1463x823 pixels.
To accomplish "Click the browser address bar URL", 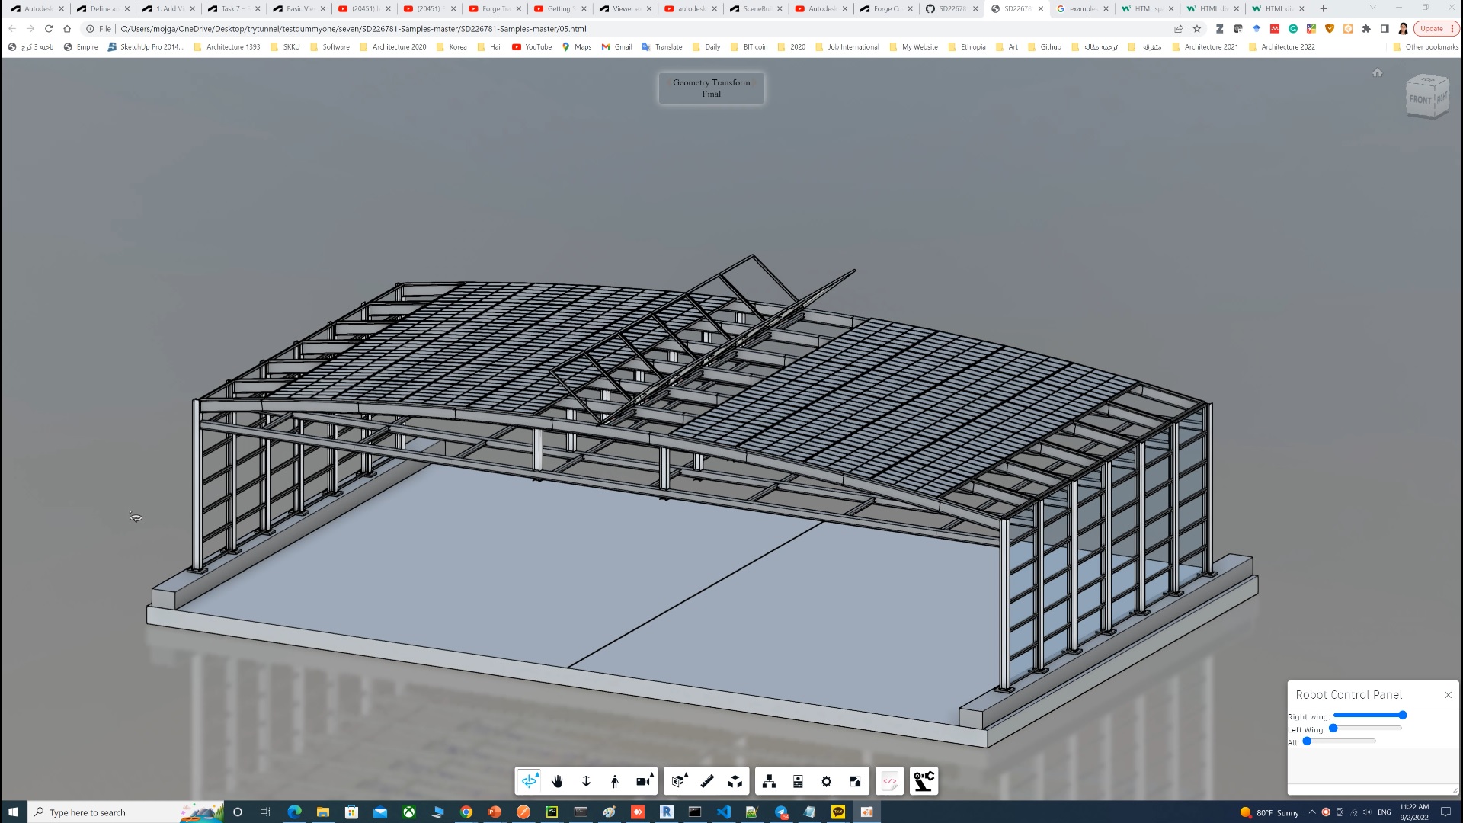I will (x=354, y=29).
